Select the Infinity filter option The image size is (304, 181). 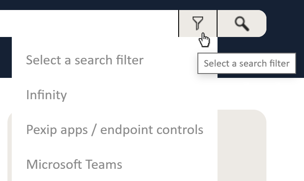[46, 95]
